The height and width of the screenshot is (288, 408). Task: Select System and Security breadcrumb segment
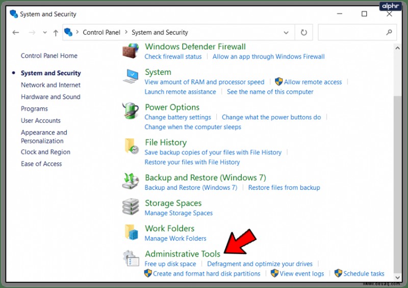pyautogui.click(x=160, y=32)
